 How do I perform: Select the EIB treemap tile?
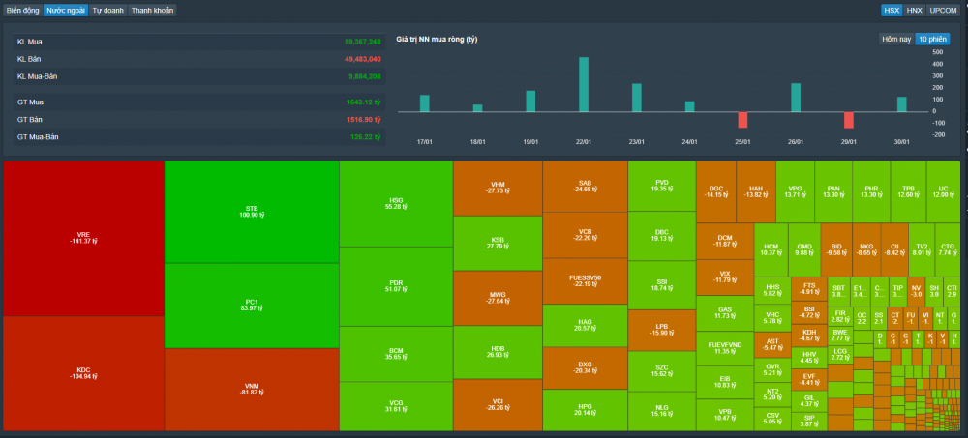point(725,383)
